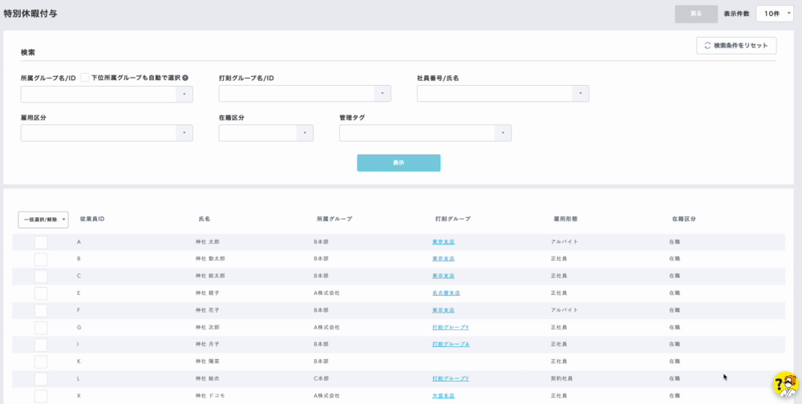Viewport: 802px width, 404px height.
Task: Click アルバイト in employee A row
Action: click(x=564, y=242)
